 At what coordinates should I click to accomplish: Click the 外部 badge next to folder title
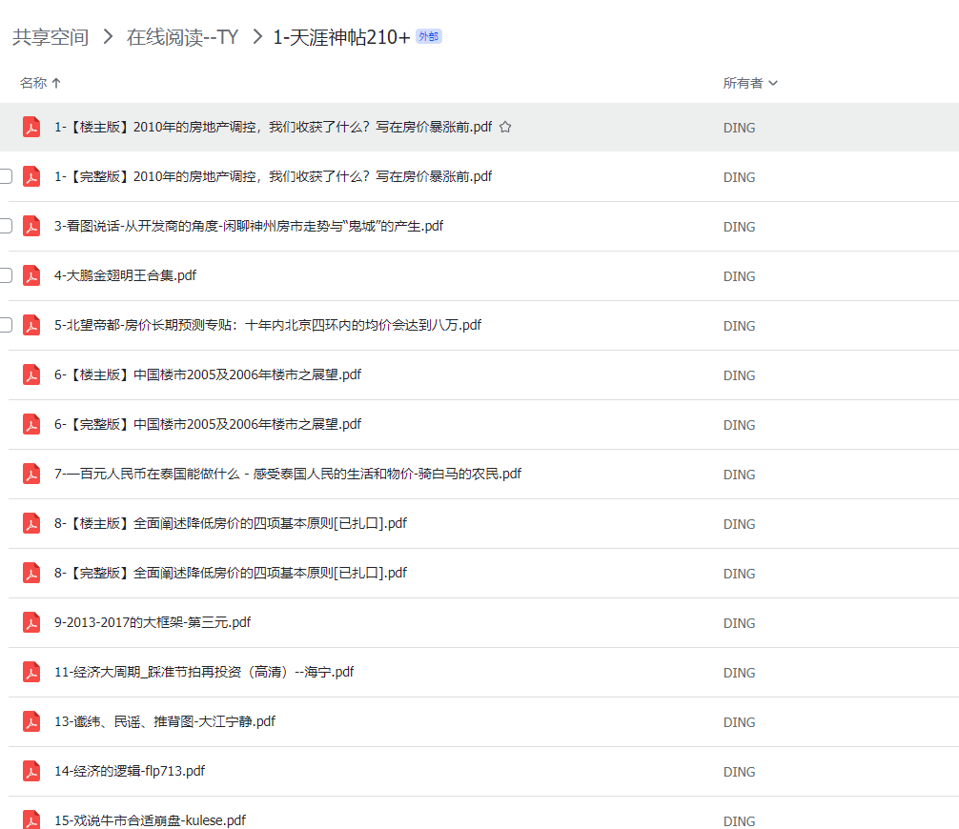coord(428,37)
